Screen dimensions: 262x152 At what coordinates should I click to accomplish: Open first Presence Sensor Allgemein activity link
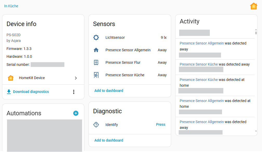(x=201, y=43)
